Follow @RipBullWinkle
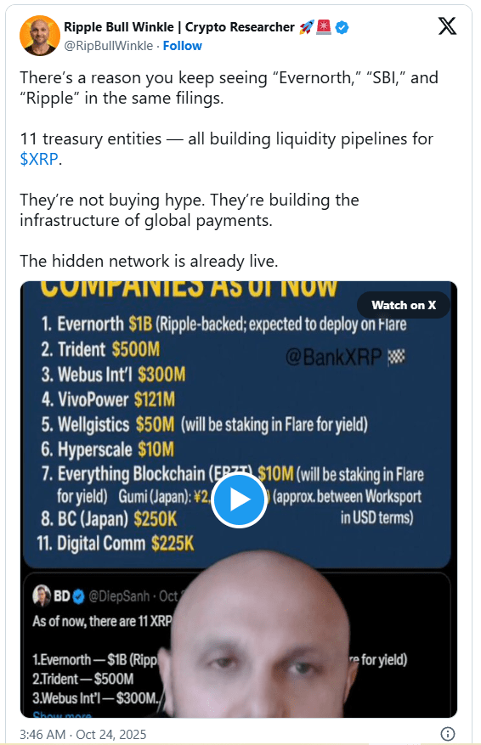Screen dimensions: 481x745 182,46
